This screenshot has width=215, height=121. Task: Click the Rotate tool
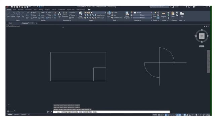(42, 12)
